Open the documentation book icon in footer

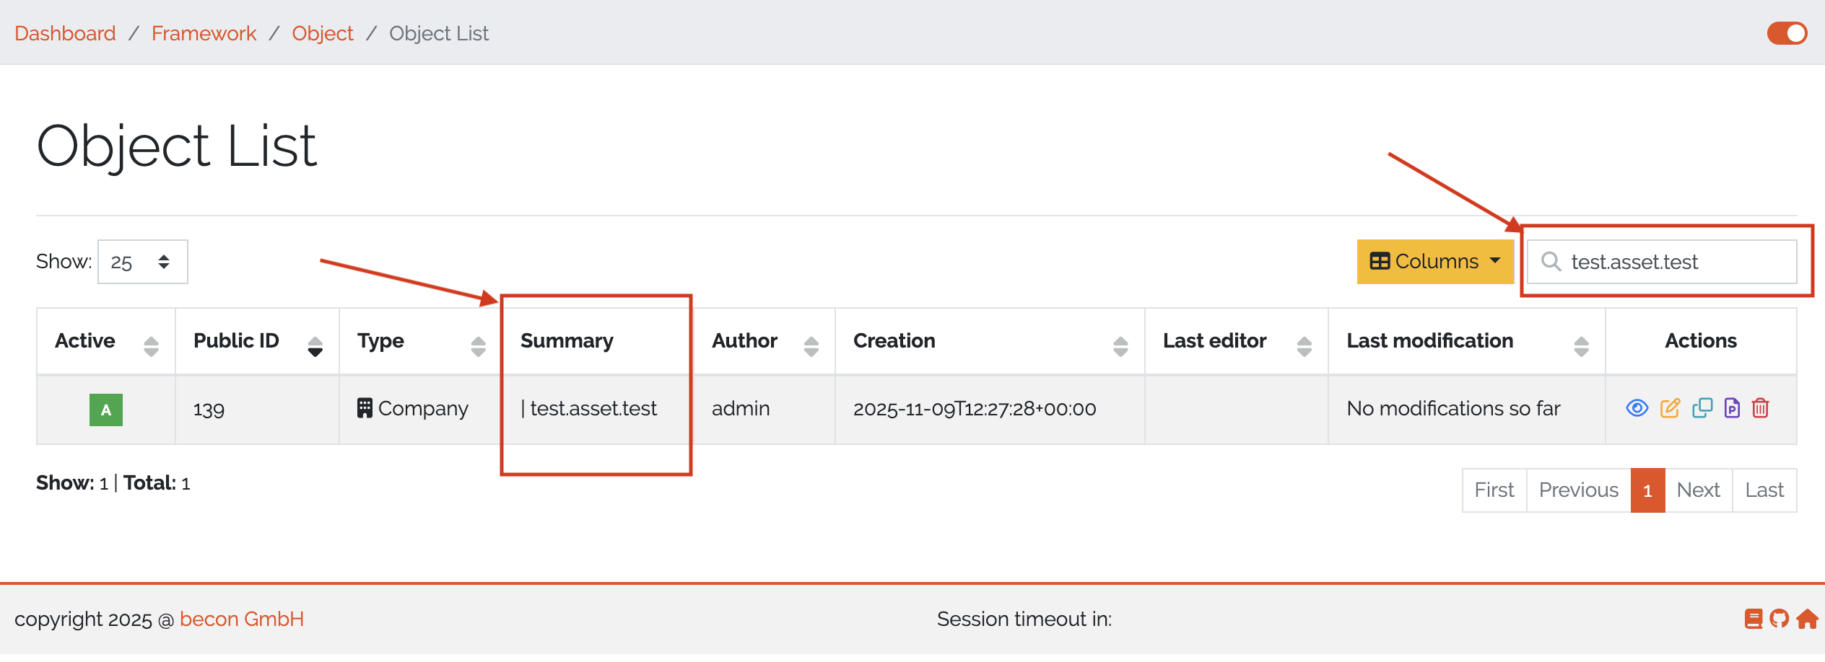point(1754,619)
